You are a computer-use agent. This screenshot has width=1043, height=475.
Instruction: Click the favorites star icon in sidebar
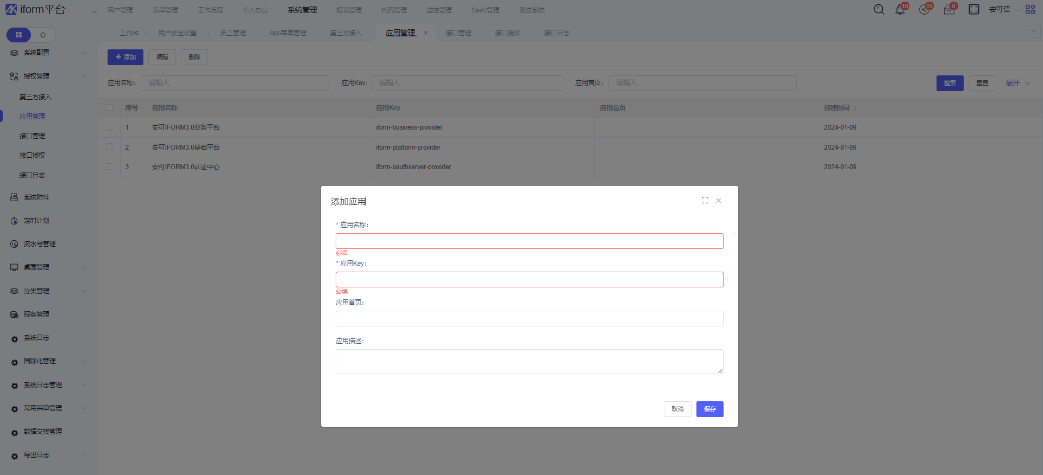tap(43, 35)
